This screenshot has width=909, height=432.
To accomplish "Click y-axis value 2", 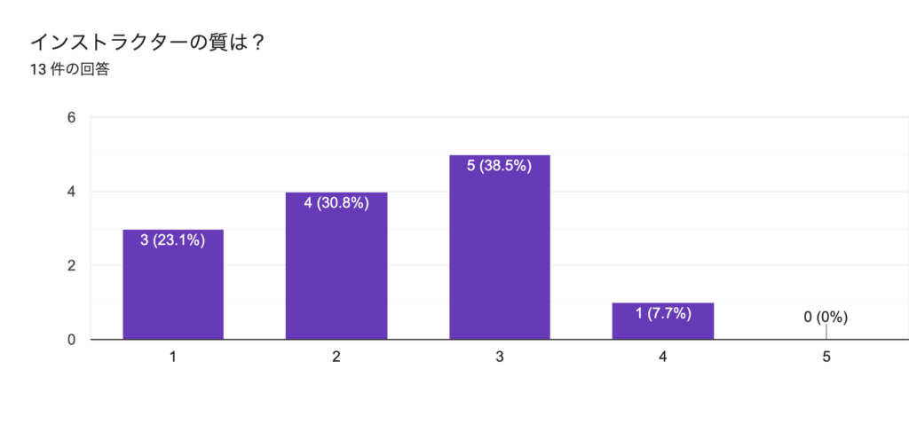I will tap(70, 265).
